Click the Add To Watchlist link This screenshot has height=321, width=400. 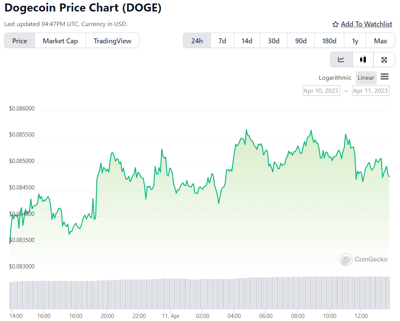[366, 24]
